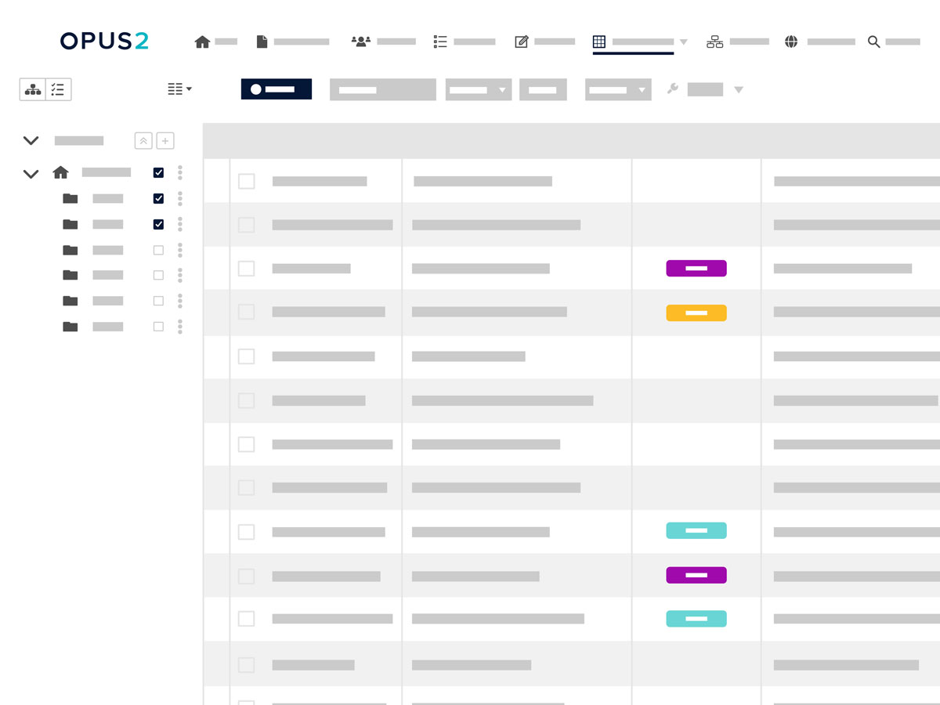
Task: Go to the Home tab in the navigation bar
Action: [202, 41]
